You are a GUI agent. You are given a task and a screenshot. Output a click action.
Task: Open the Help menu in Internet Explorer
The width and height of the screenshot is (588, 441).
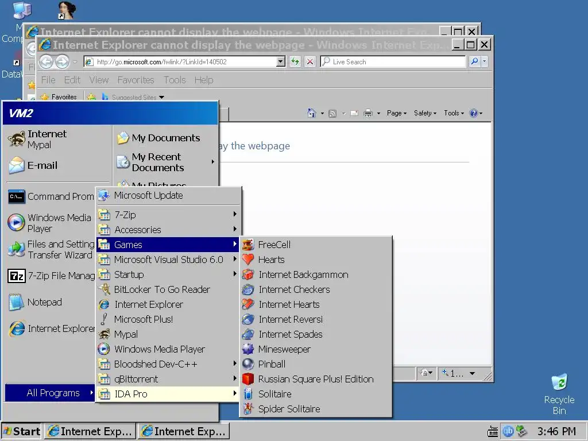tap(204, 80)
